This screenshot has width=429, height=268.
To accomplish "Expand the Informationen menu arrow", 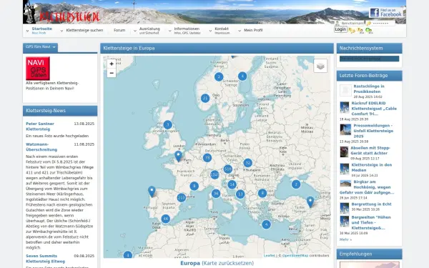I will click(x=169, y=31).
